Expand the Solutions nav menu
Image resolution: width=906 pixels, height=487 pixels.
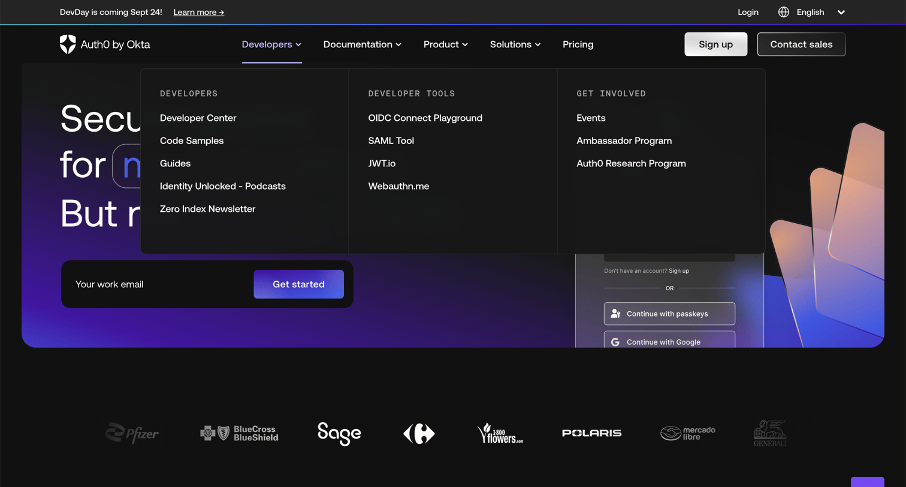click(515, 44)
